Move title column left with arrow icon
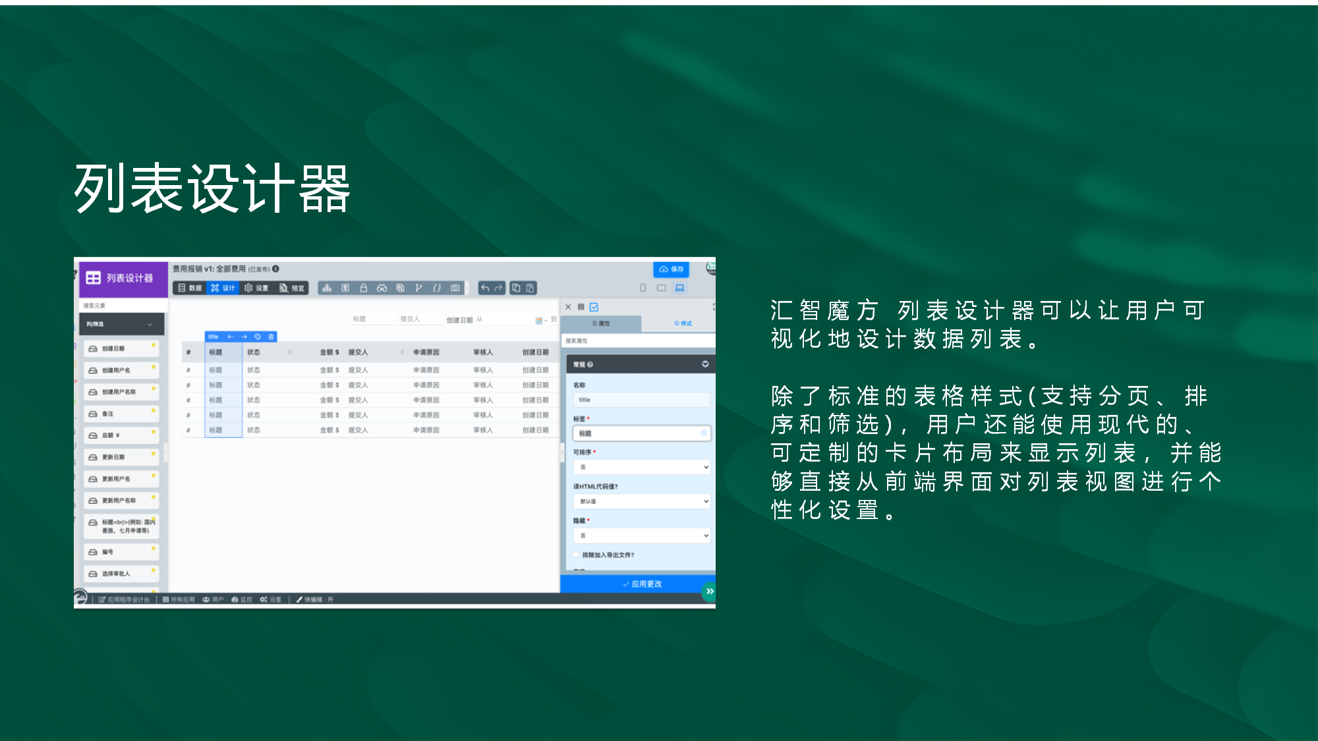Viewport: 1318px width, 741px height. click(231, 337)
